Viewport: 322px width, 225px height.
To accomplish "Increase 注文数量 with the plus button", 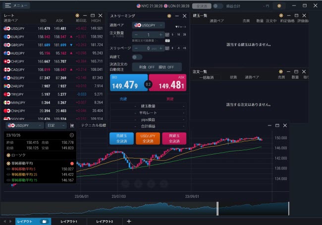I will coord(161,35).
